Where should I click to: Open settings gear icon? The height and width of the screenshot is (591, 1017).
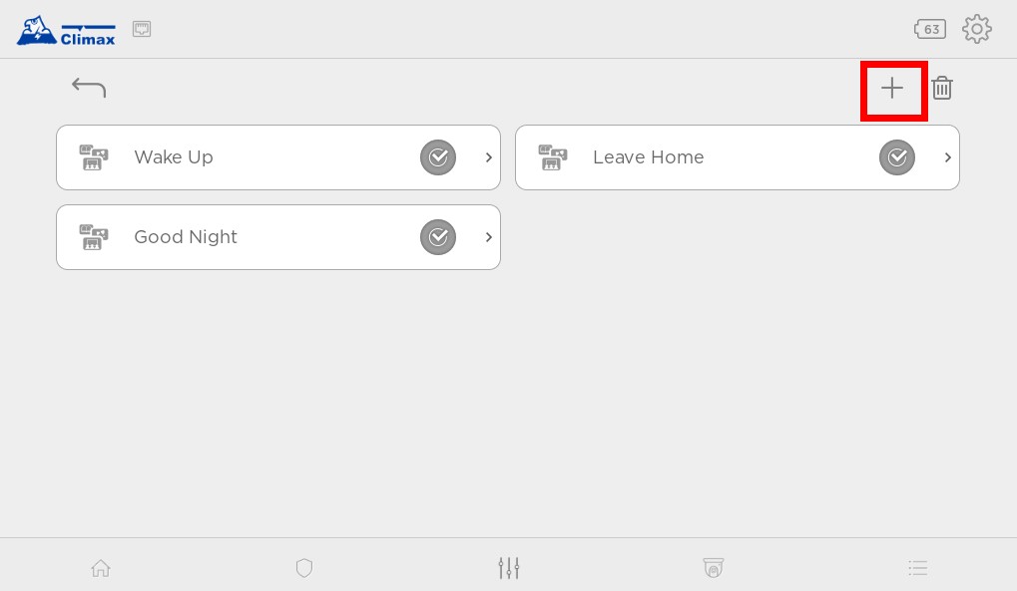(977, 29)
